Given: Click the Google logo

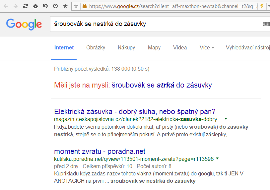Looking at the screenshot, I should [24, 24].
